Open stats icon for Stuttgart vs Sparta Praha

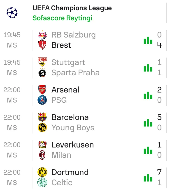148,68
